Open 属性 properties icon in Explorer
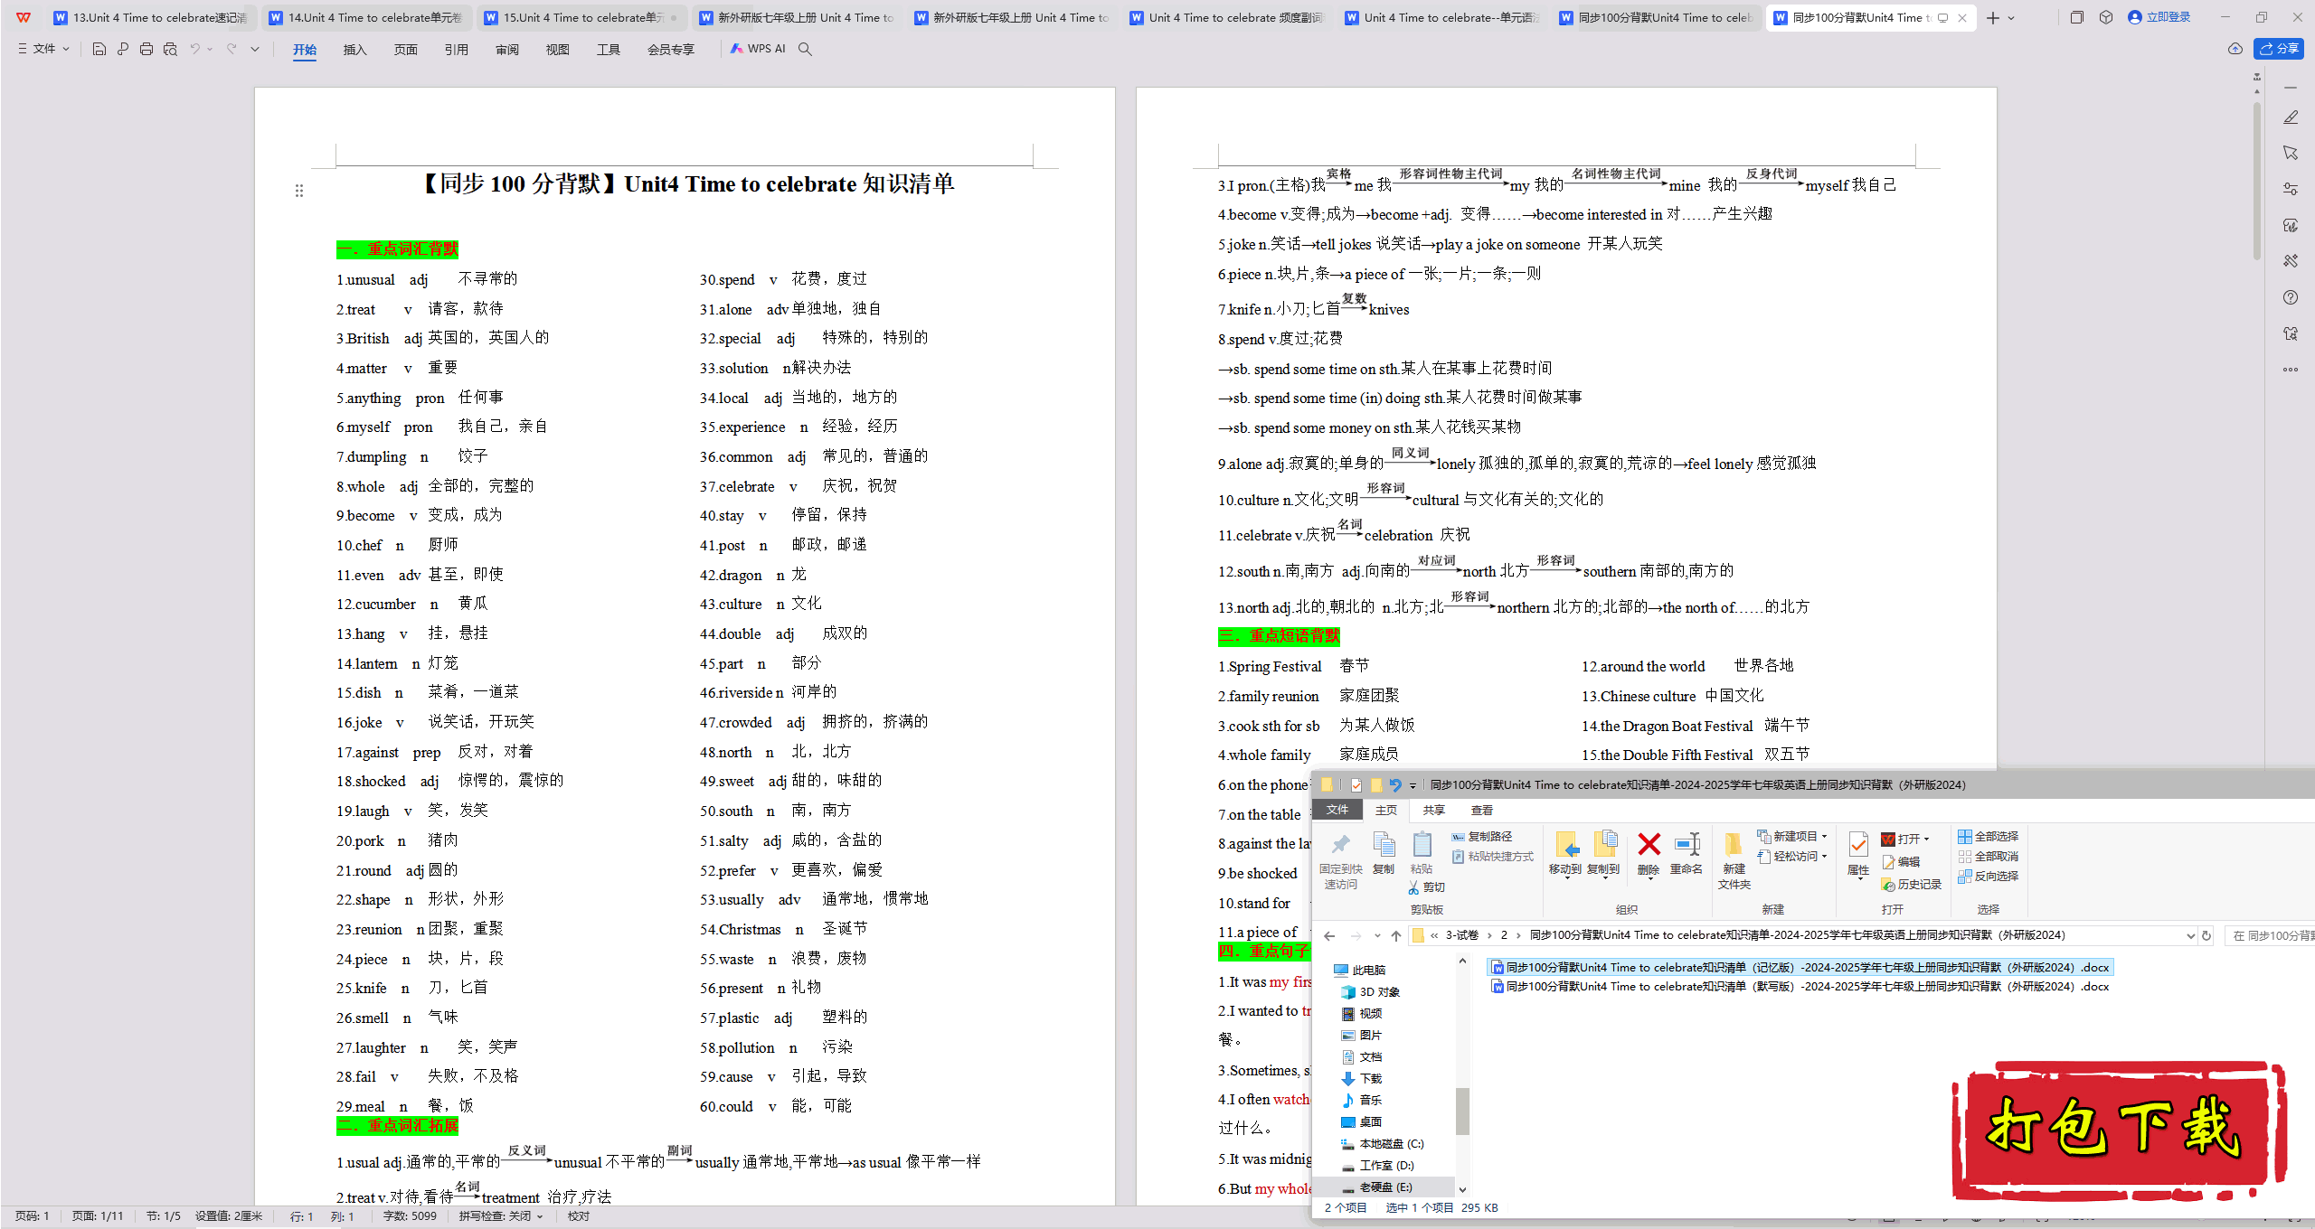This screenshot has height=1229, width=2315. coord(1858,854)
